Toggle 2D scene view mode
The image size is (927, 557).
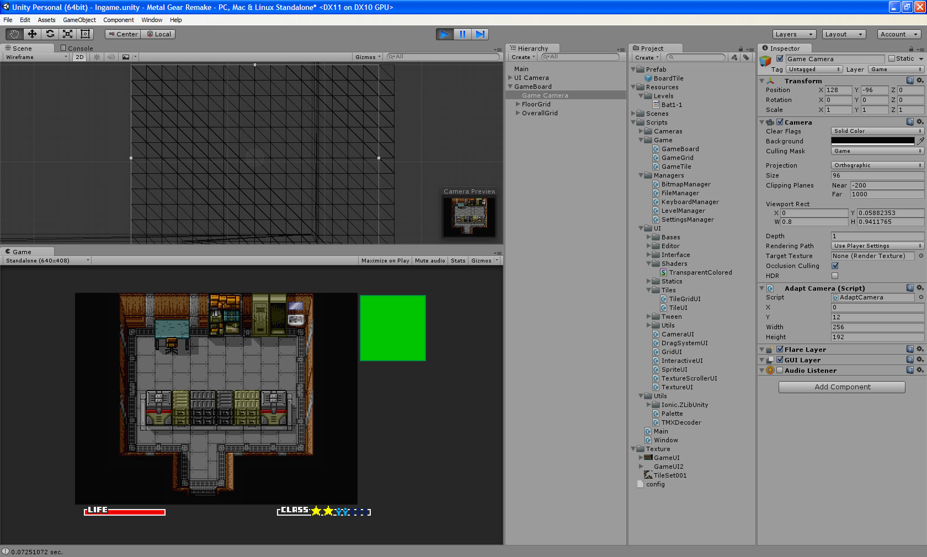tap(79, 57)
